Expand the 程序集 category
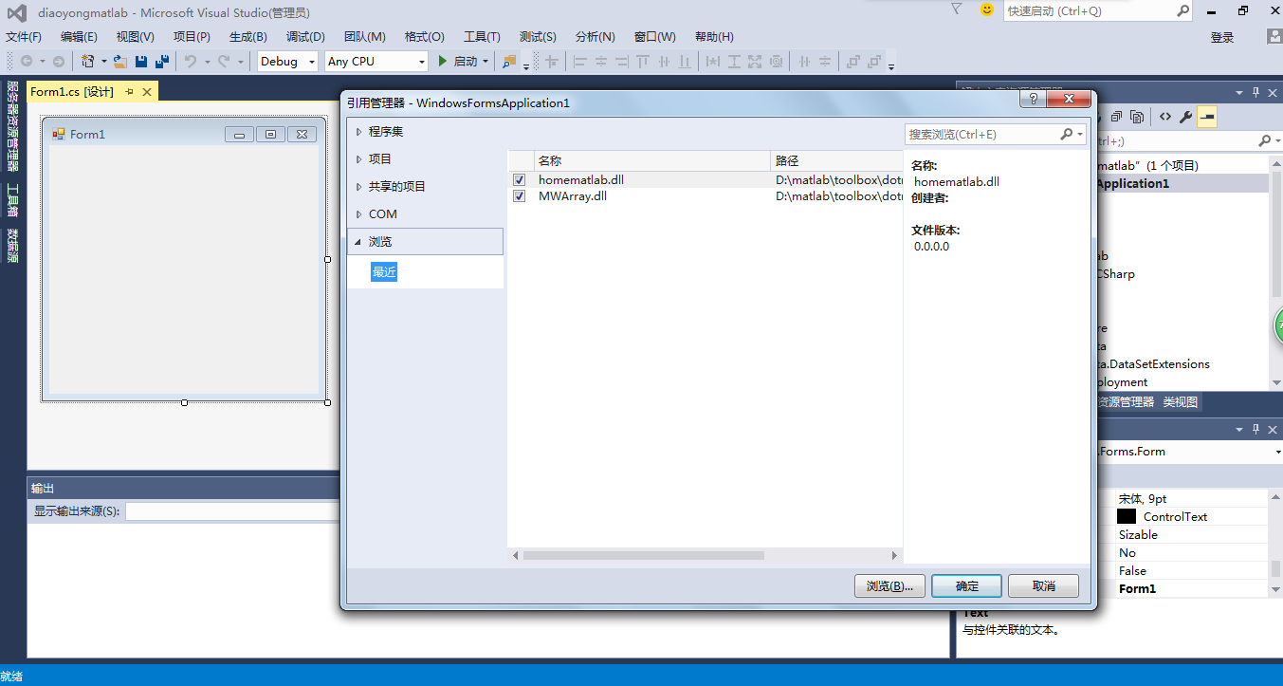The width and height of the screenshot is (1283, 686). (x=358, y=132)
